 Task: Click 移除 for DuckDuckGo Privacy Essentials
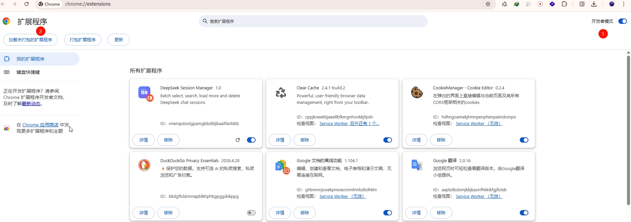point(168,213)
